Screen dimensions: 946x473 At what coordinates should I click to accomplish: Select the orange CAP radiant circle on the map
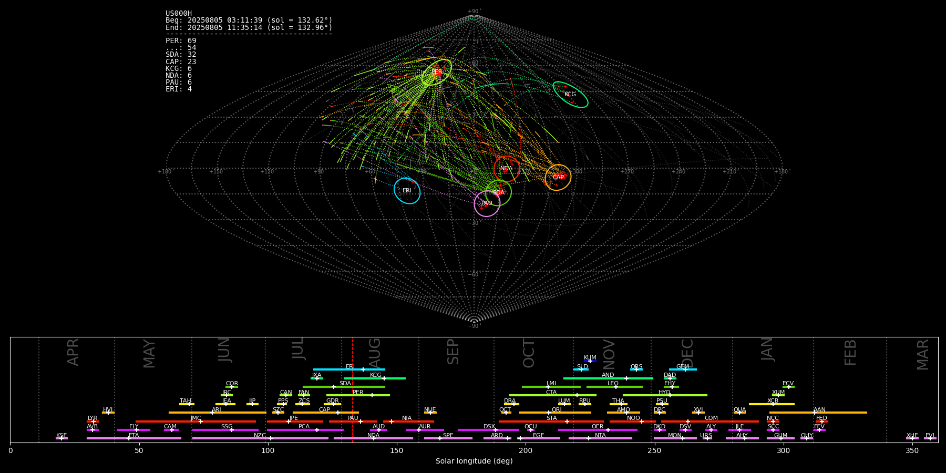coord(558,177)
